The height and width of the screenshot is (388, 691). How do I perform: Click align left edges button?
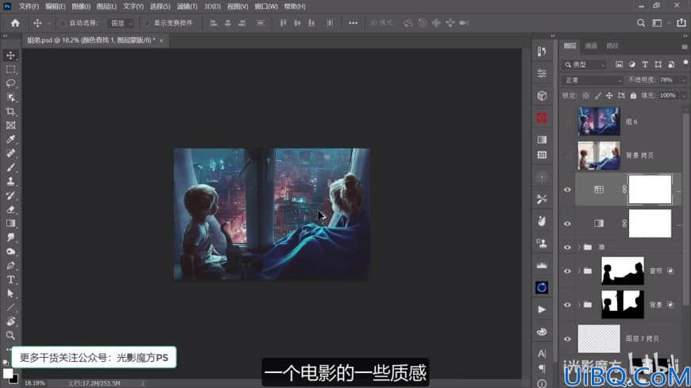pos(214,23)
